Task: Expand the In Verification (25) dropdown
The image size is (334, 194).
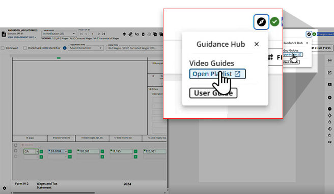Action: point(59,34)
